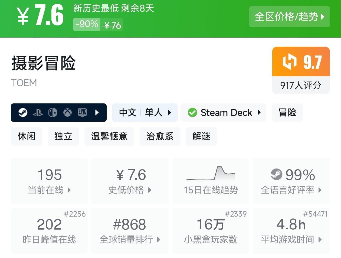Open the 全球销量排行 #868 ranking
This screenshot has height=258, width=341.
pyautogui.click(x=130, y=231)
